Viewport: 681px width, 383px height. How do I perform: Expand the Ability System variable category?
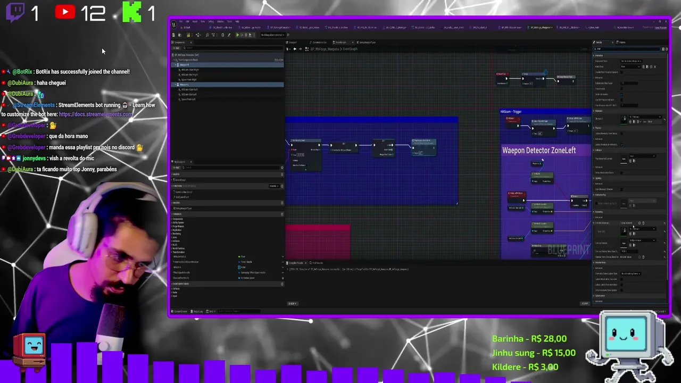click(171, 222)
